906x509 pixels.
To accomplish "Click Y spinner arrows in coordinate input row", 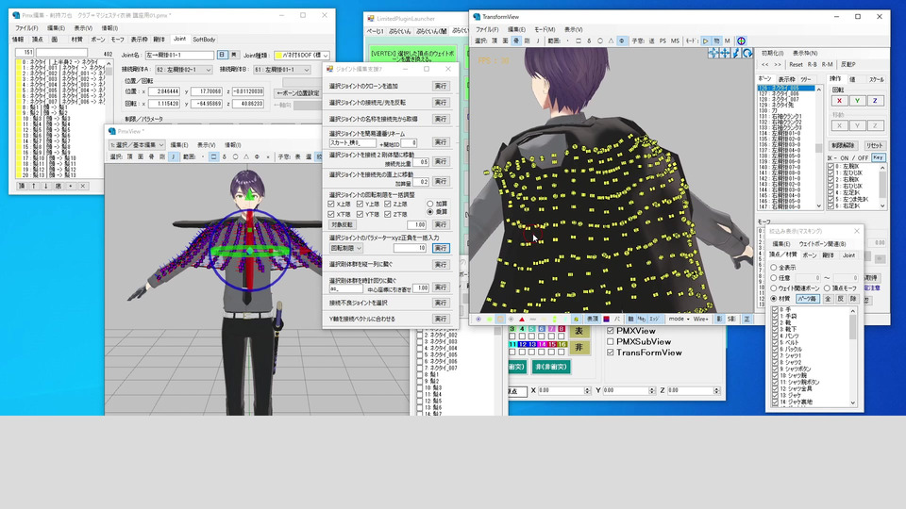I will click(652, 390).
